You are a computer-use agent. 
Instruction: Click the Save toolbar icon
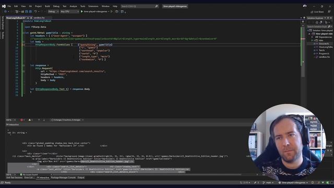[x=27, y=11]
